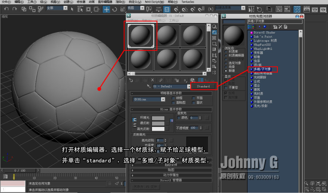
Task: Enable the 线框 wire checkbox
Action: coord(173,98)
